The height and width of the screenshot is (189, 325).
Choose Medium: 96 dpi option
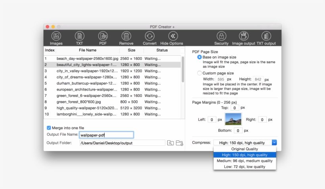coord(245,161)
